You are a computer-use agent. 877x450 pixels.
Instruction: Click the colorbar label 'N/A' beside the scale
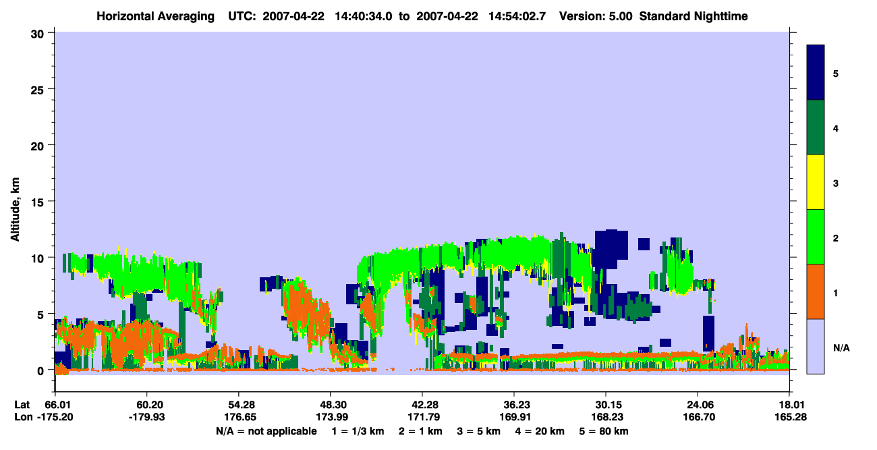tap(841, 348)
